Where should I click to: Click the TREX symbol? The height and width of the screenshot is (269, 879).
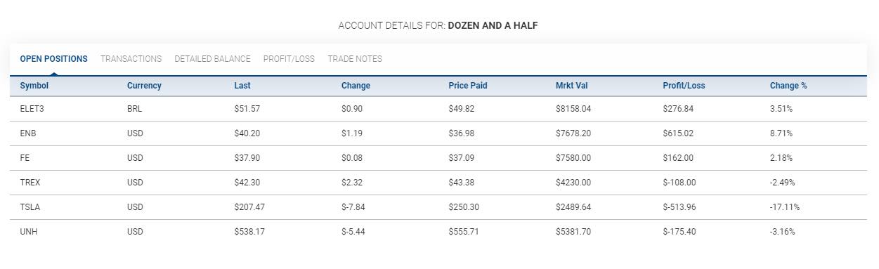30,183
